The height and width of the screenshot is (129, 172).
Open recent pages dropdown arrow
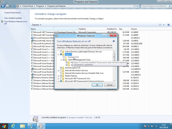pos(10,6)
